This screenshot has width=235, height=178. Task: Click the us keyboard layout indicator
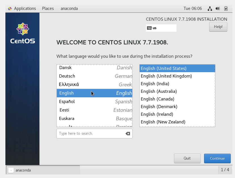[x=161, y=28]
